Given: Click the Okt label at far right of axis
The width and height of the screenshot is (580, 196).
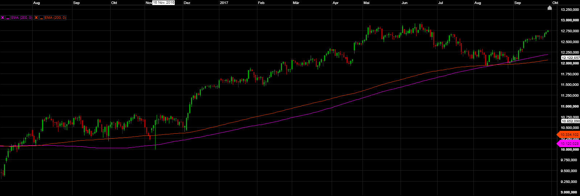Looking at the screenshot, I should [x=555, y=3].
